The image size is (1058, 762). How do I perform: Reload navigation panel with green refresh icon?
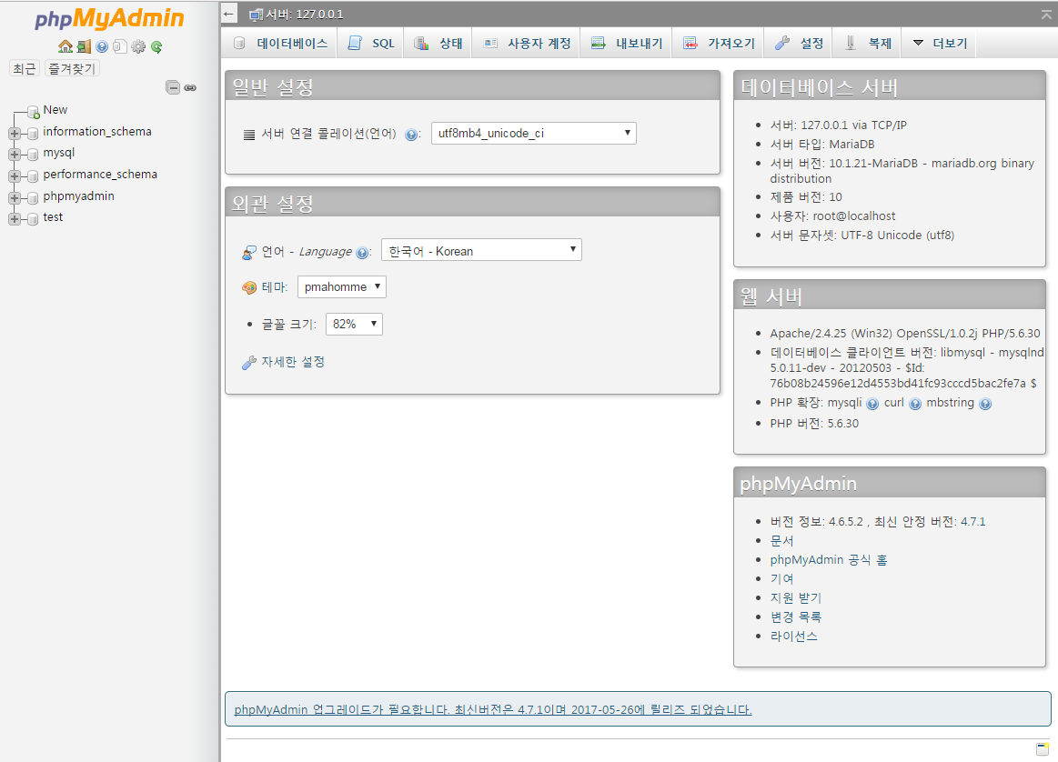tap(156, 46)
